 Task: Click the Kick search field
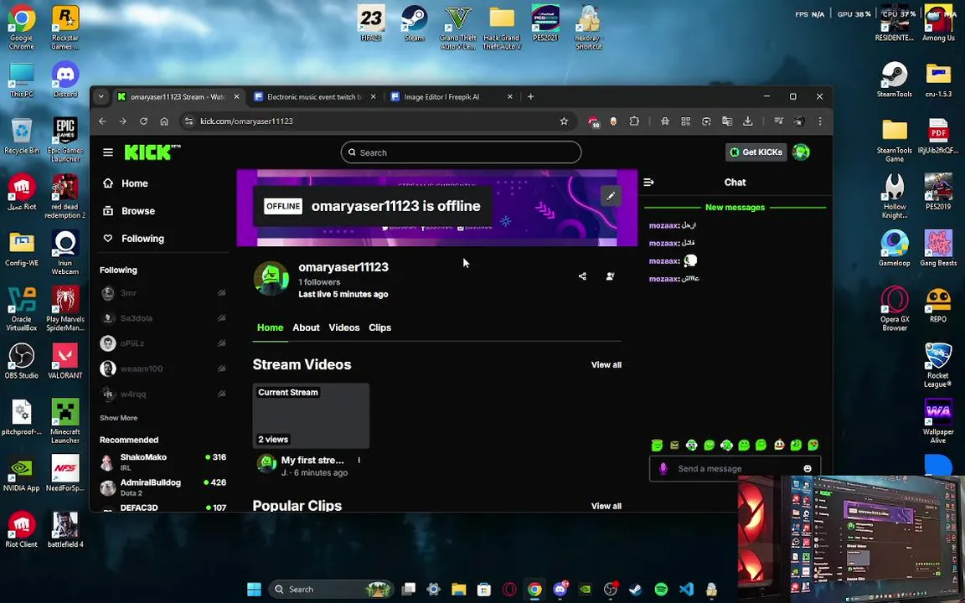point(461,152)
